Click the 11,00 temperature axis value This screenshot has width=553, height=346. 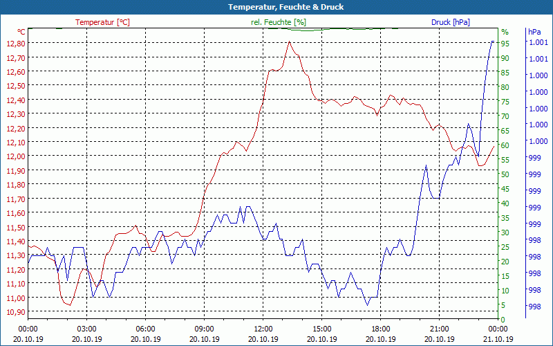click(16, 298)
